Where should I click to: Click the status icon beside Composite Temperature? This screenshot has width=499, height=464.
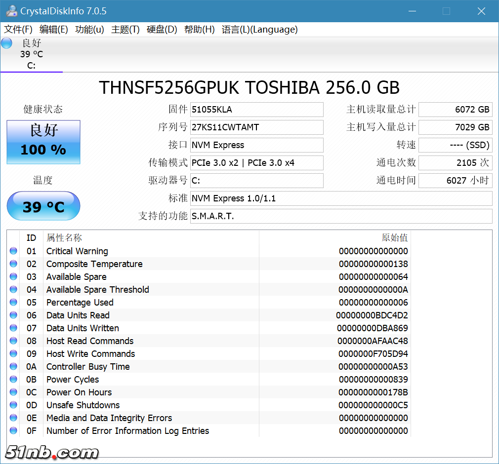point(13,264)
